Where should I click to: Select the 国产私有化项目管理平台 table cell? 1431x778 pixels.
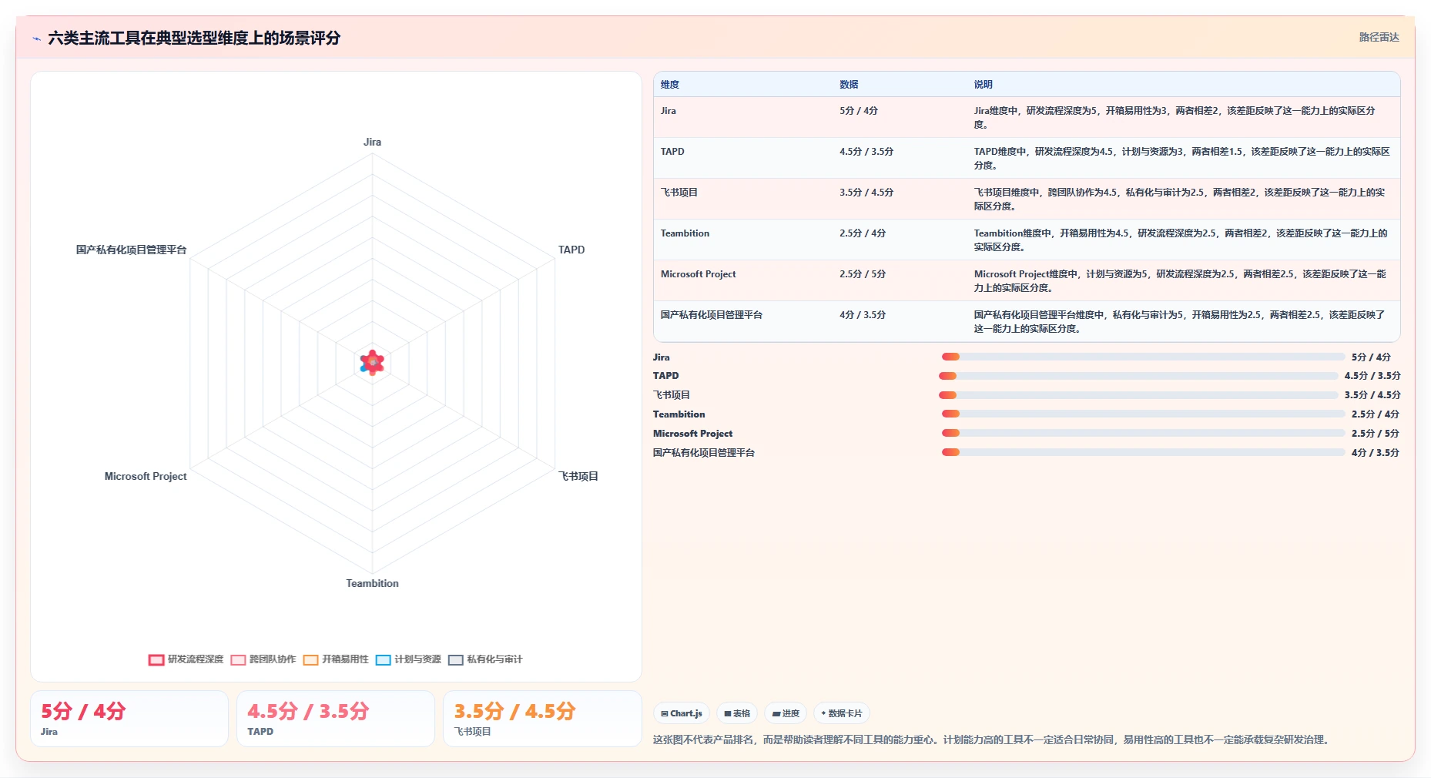click(712, 315)
